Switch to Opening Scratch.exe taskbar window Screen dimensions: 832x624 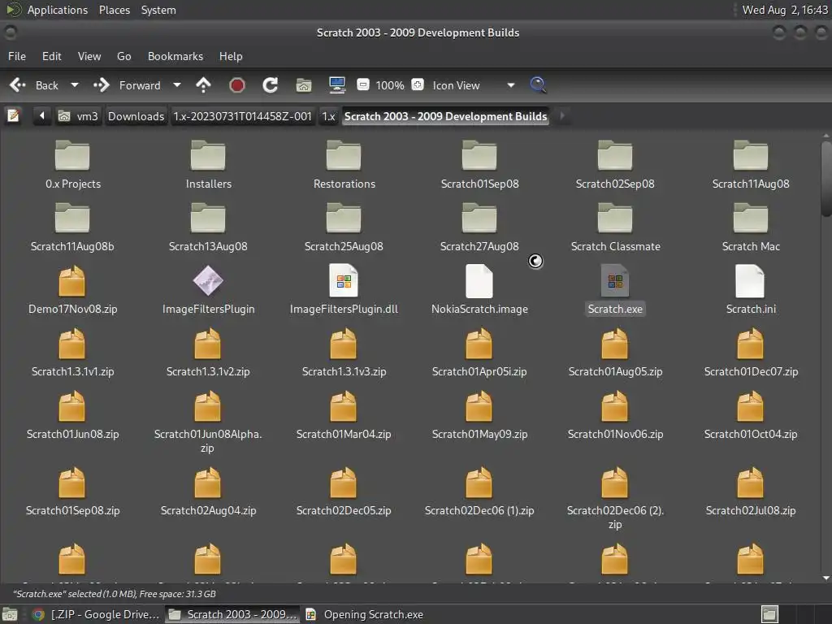point(365,614)
